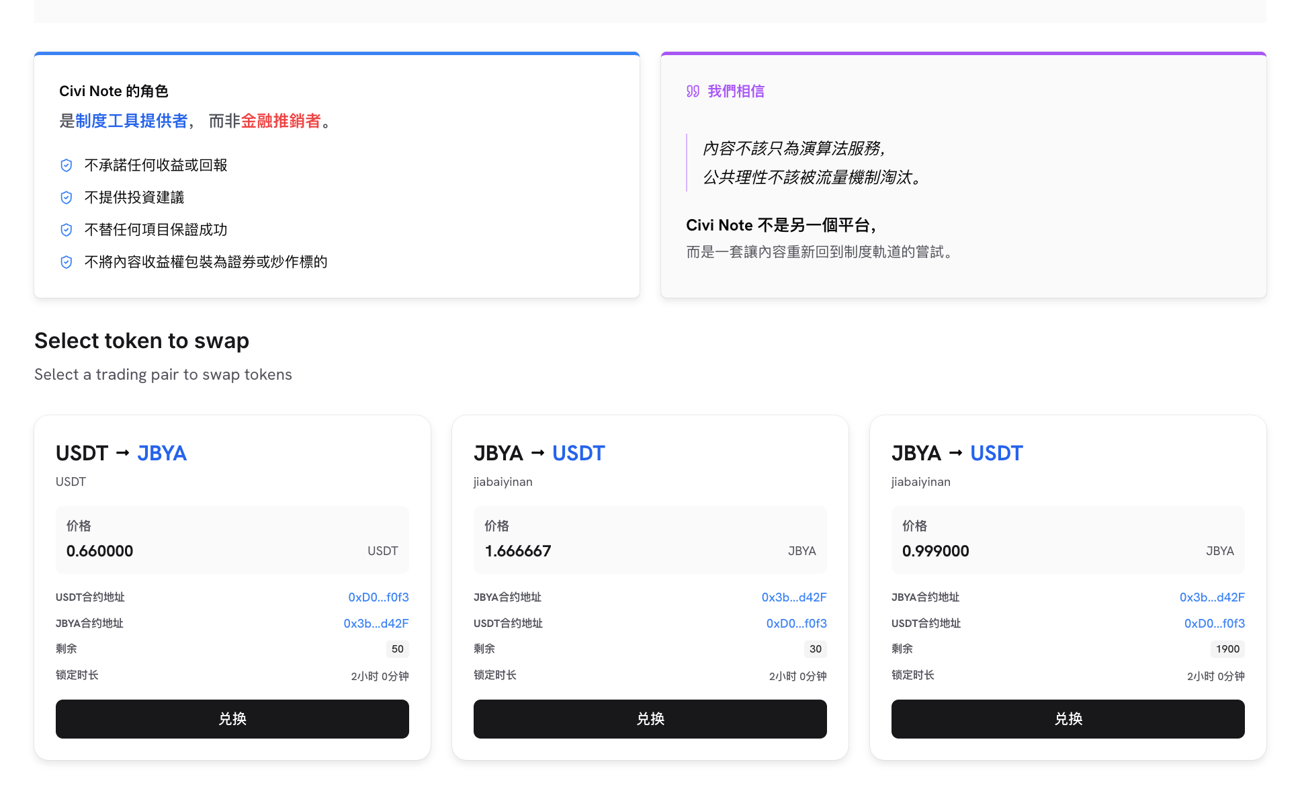Viewport: 1302px width, 793px height.
Task: Open USDT contract address link in middle card
Action: click(x=796, y=624)
